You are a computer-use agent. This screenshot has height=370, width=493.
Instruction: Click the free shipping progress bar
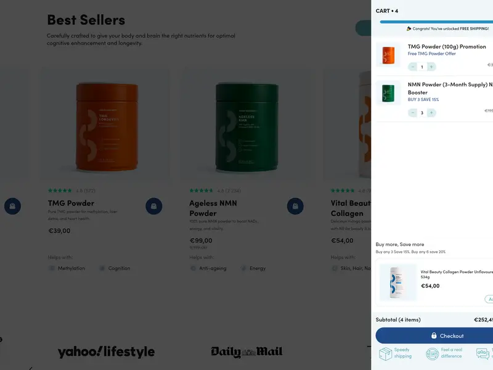[438, 20]
